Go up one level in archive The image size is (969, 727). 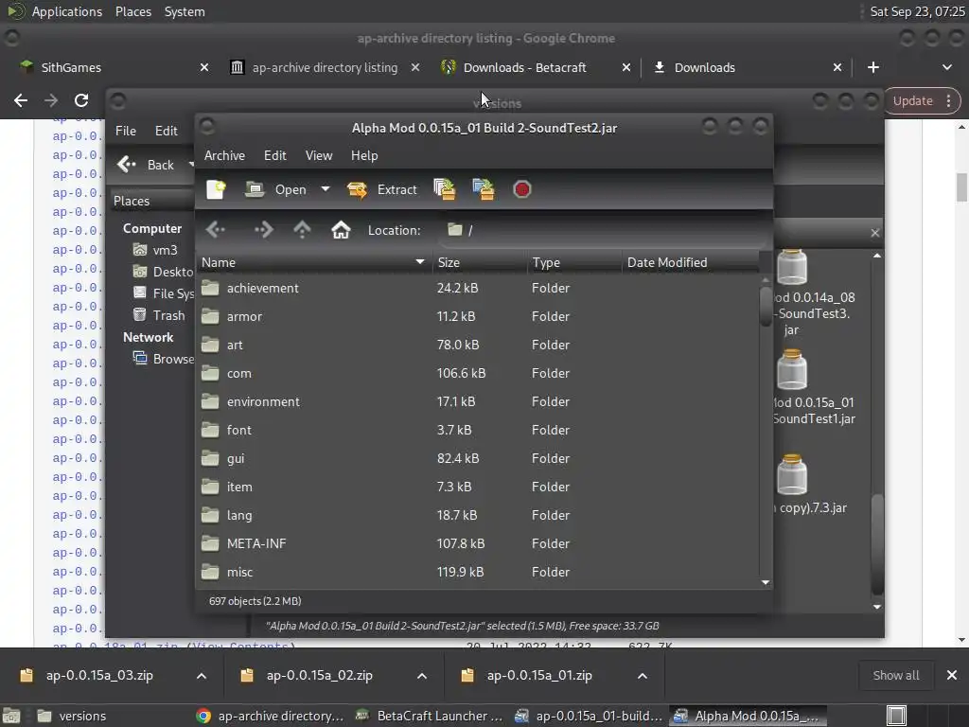302,230
